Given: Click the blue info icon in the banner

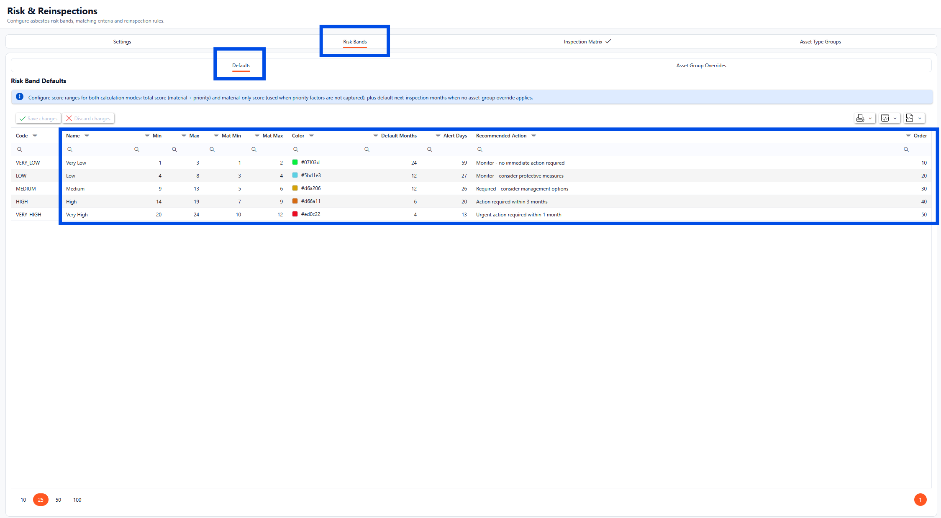Looking at the screenshot, I should 20,97.
